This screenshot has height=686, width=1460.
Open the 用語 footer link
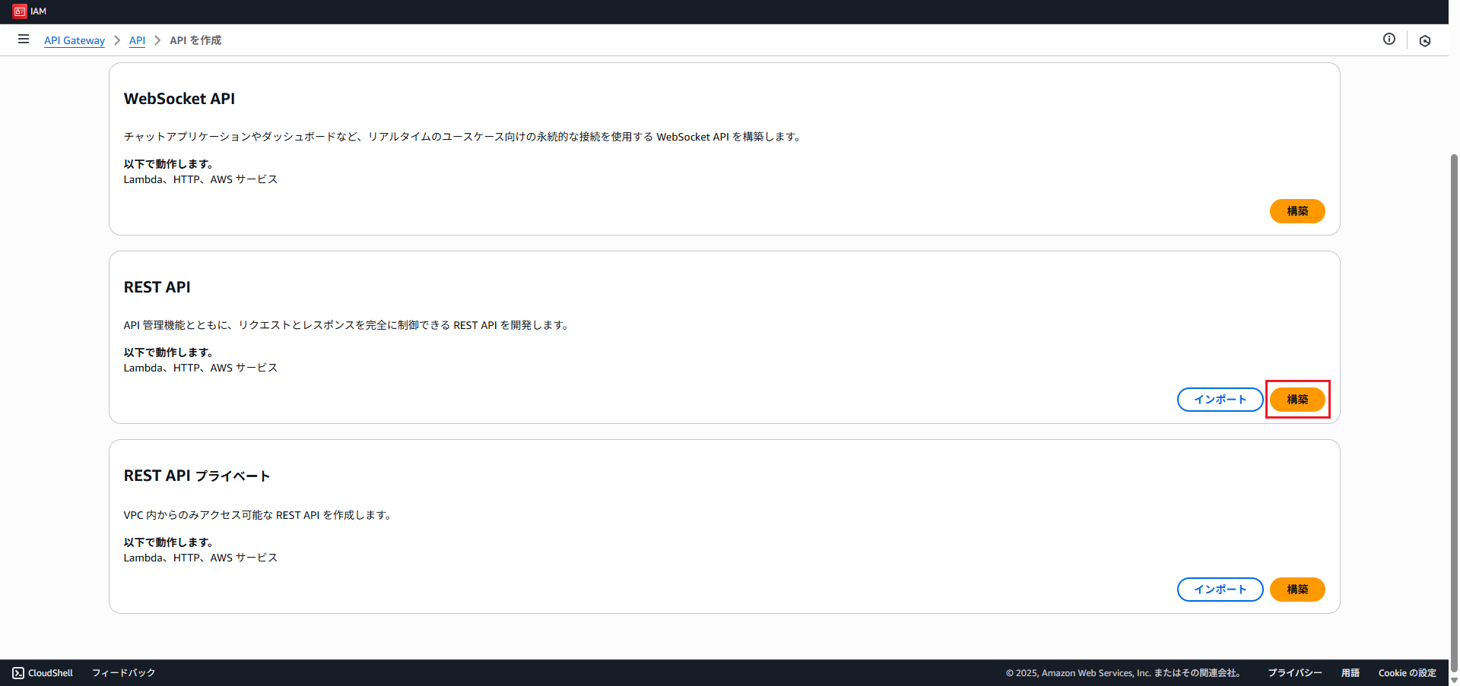(1350, 673)
